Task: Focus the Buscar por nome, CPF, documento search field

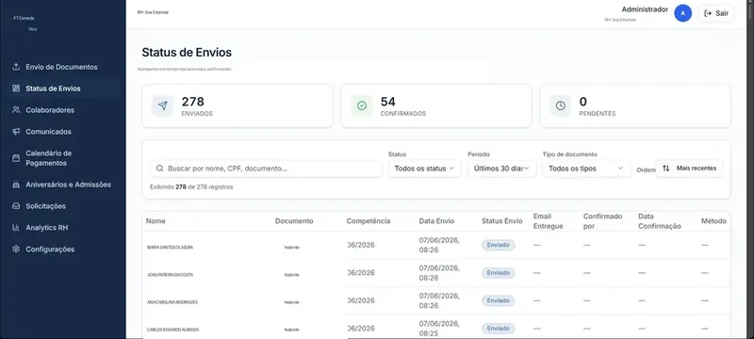Action: click(x=266, y=169)
